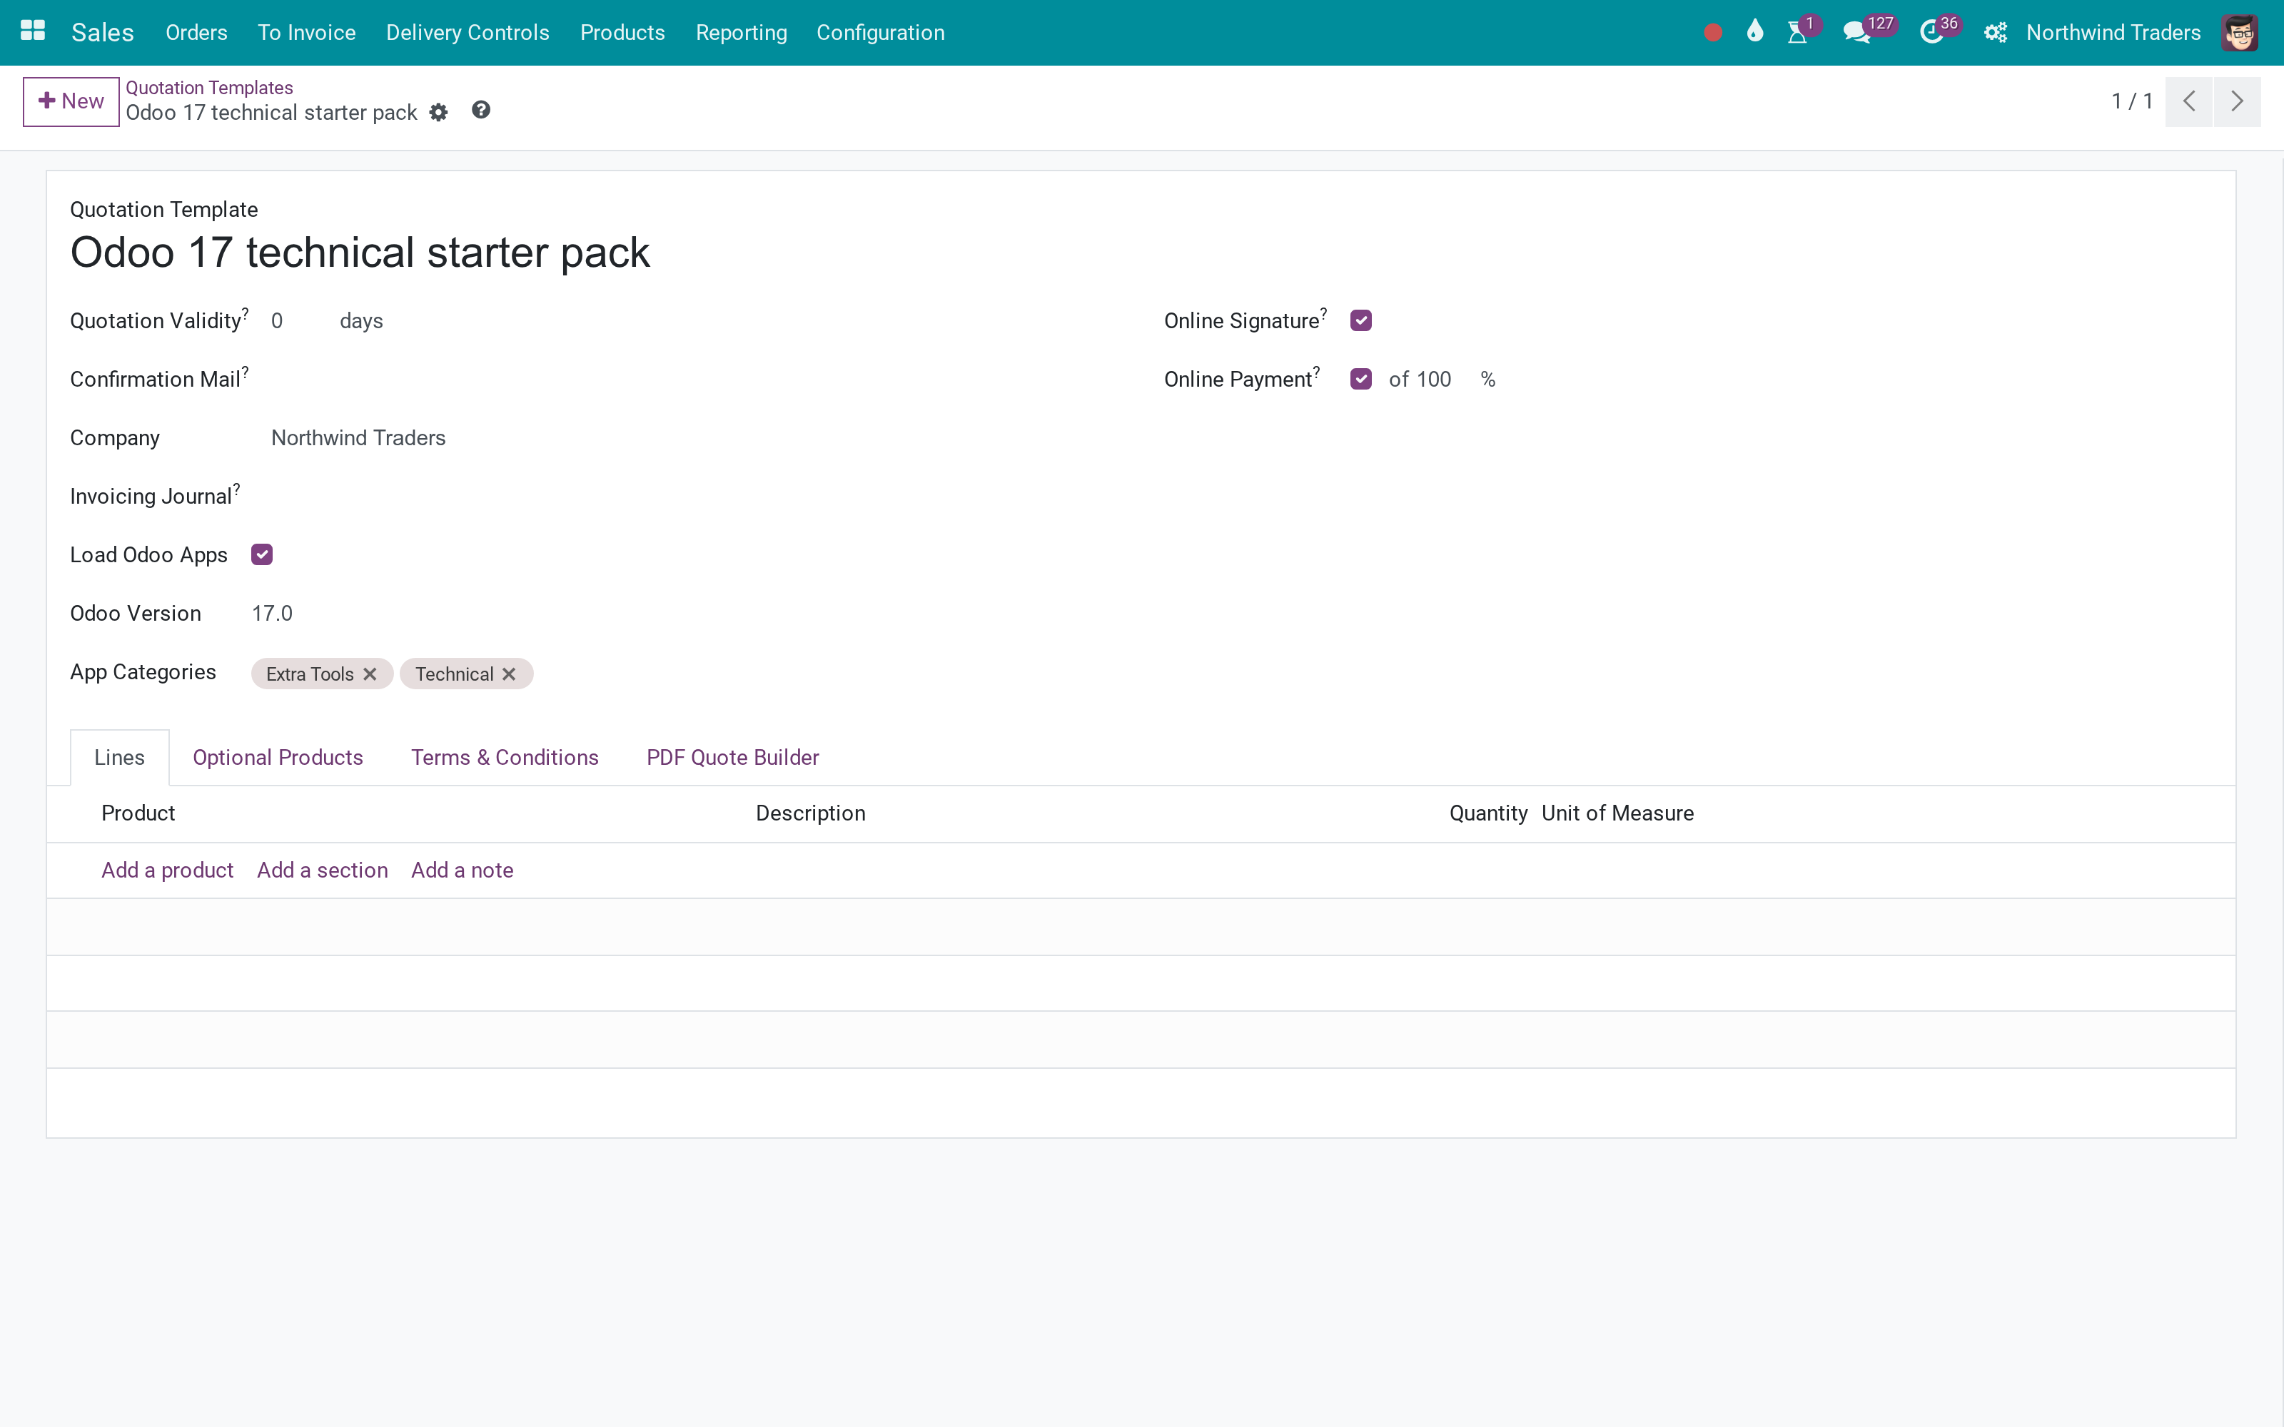Toggle the Load Odoo Apps checkbox
This screenshot has height=1427, width=2284.
pos(263,555)
